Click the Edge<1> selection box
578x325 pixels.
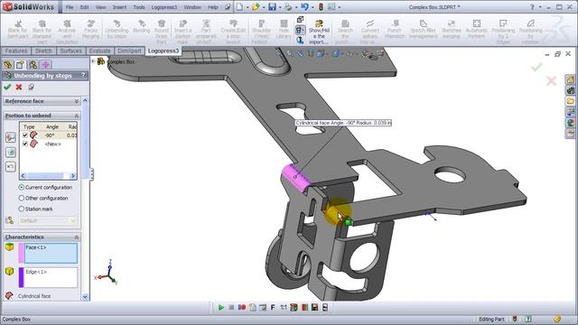pyautogui.click(x=51, y=277)
